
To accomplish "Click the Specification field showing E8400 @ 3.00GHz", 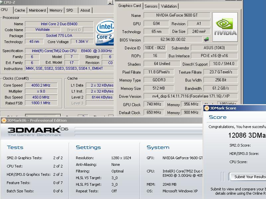I will (69, 51).
